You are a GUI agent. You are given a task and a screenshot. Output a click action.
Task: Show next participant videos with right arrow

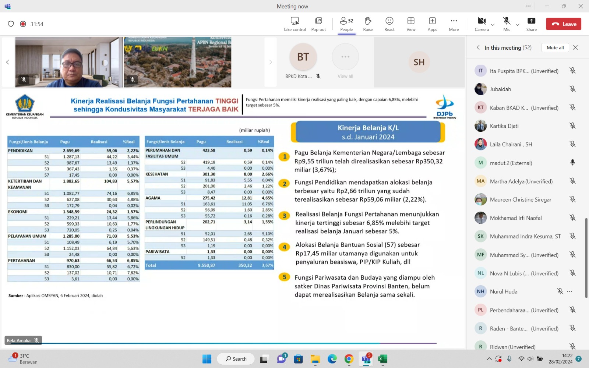point(271,62)
